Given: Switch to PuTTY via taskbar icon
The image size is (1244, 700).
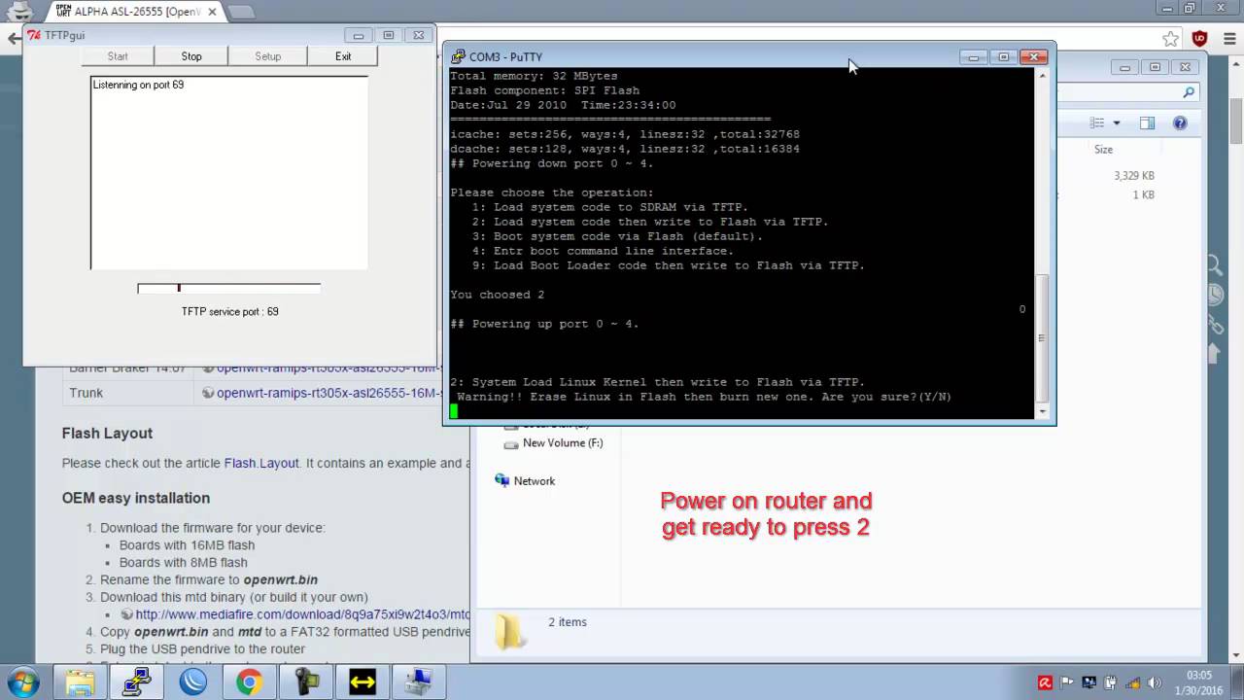Looking at the screenshot, I should pyautogui.click(x=136, y=682).
